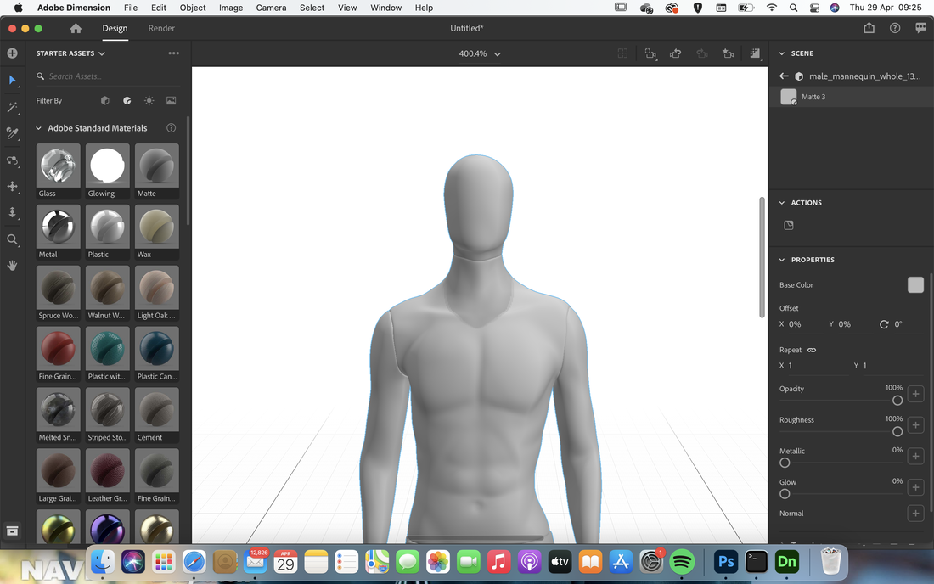Go back from male_mannequin scene item
This screenshot has width=934, height=584.
[x=784, y=76]
